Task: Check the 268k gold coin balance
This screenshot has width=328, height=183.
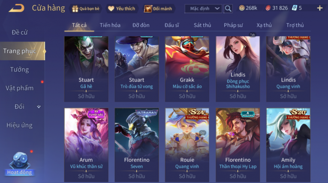Action: (248, 8)
